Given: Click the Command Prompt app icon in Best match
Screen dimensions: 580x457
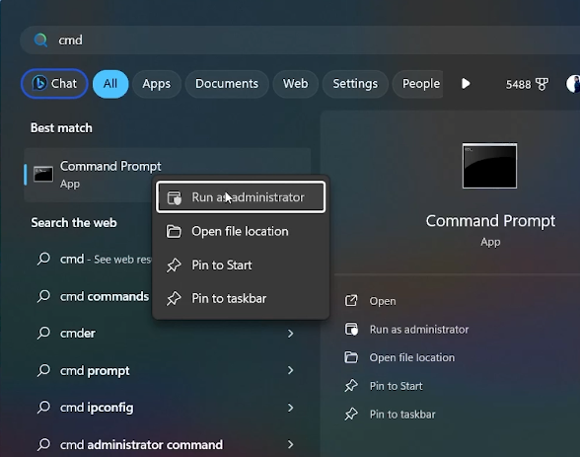Looking at the screenshot, I should pyautogui.click(x=43, y=175).
